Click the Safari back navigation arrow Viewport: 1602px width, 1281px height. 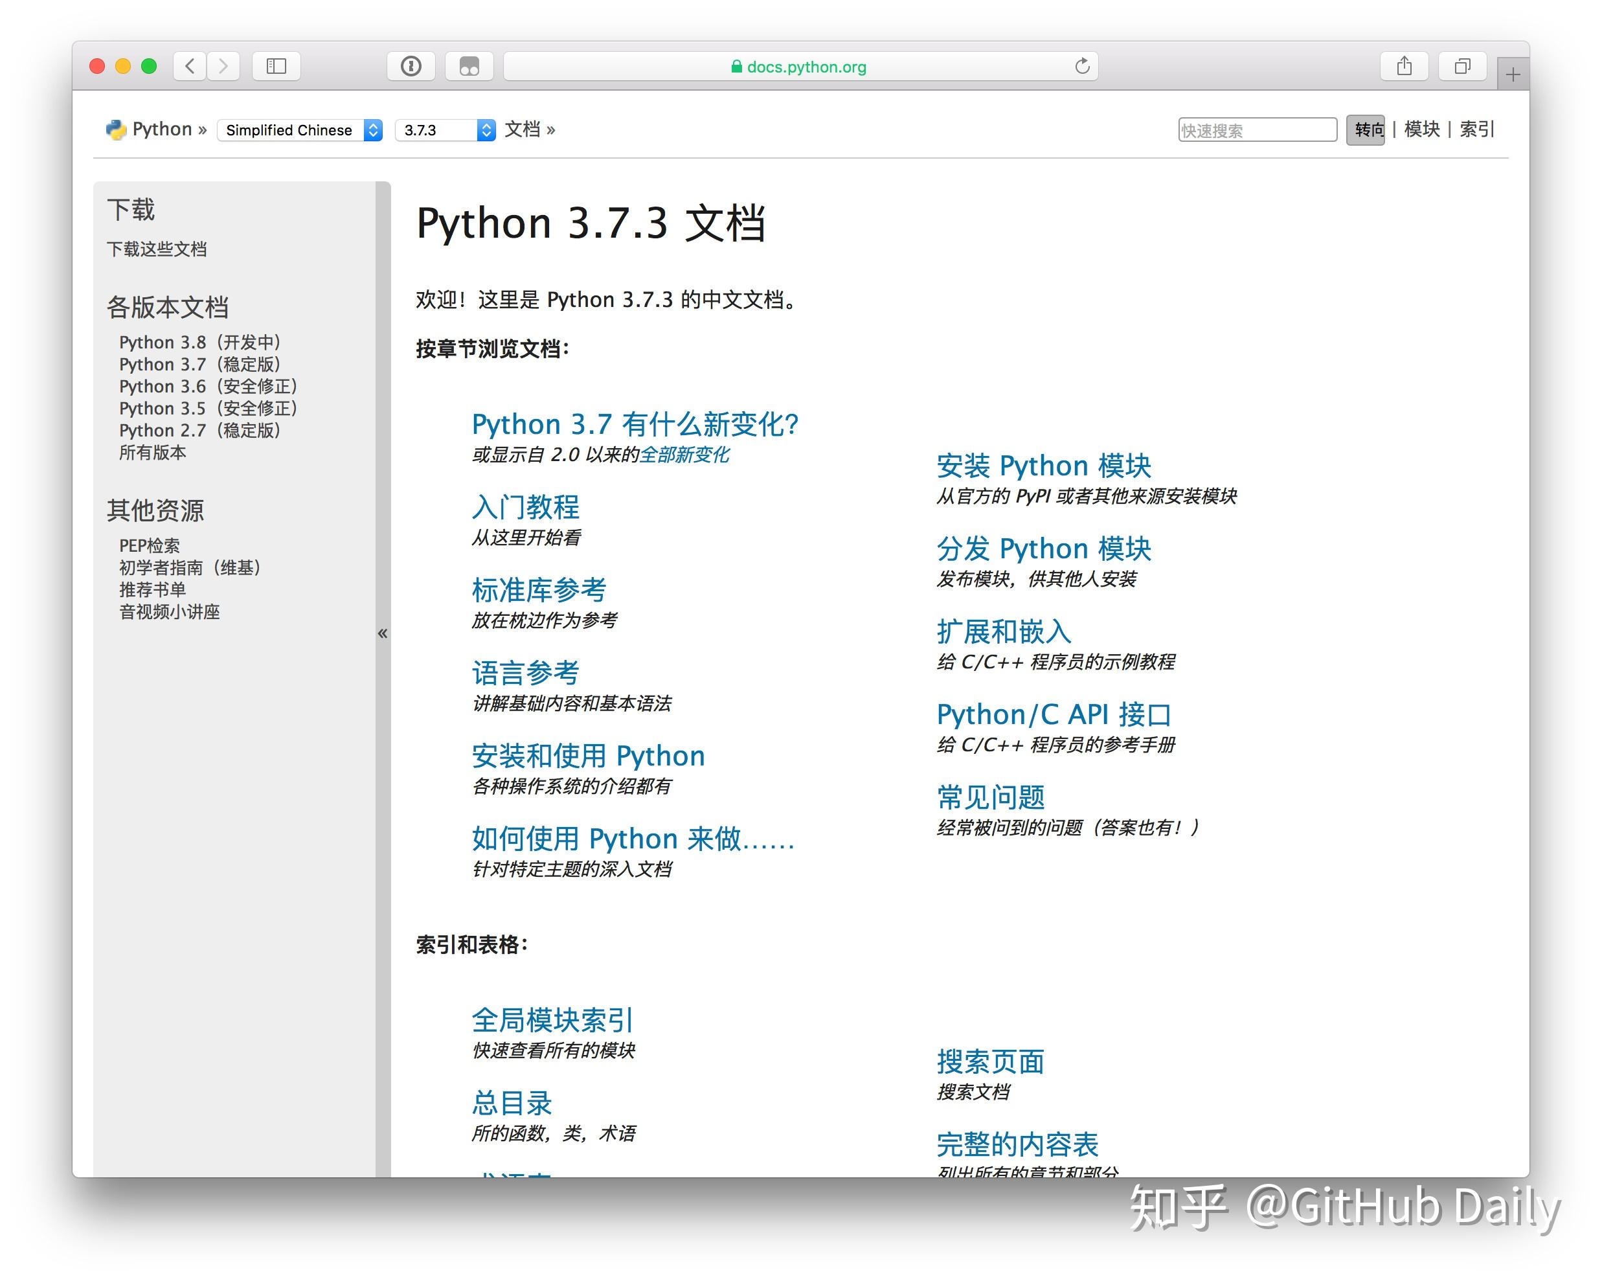190,66
